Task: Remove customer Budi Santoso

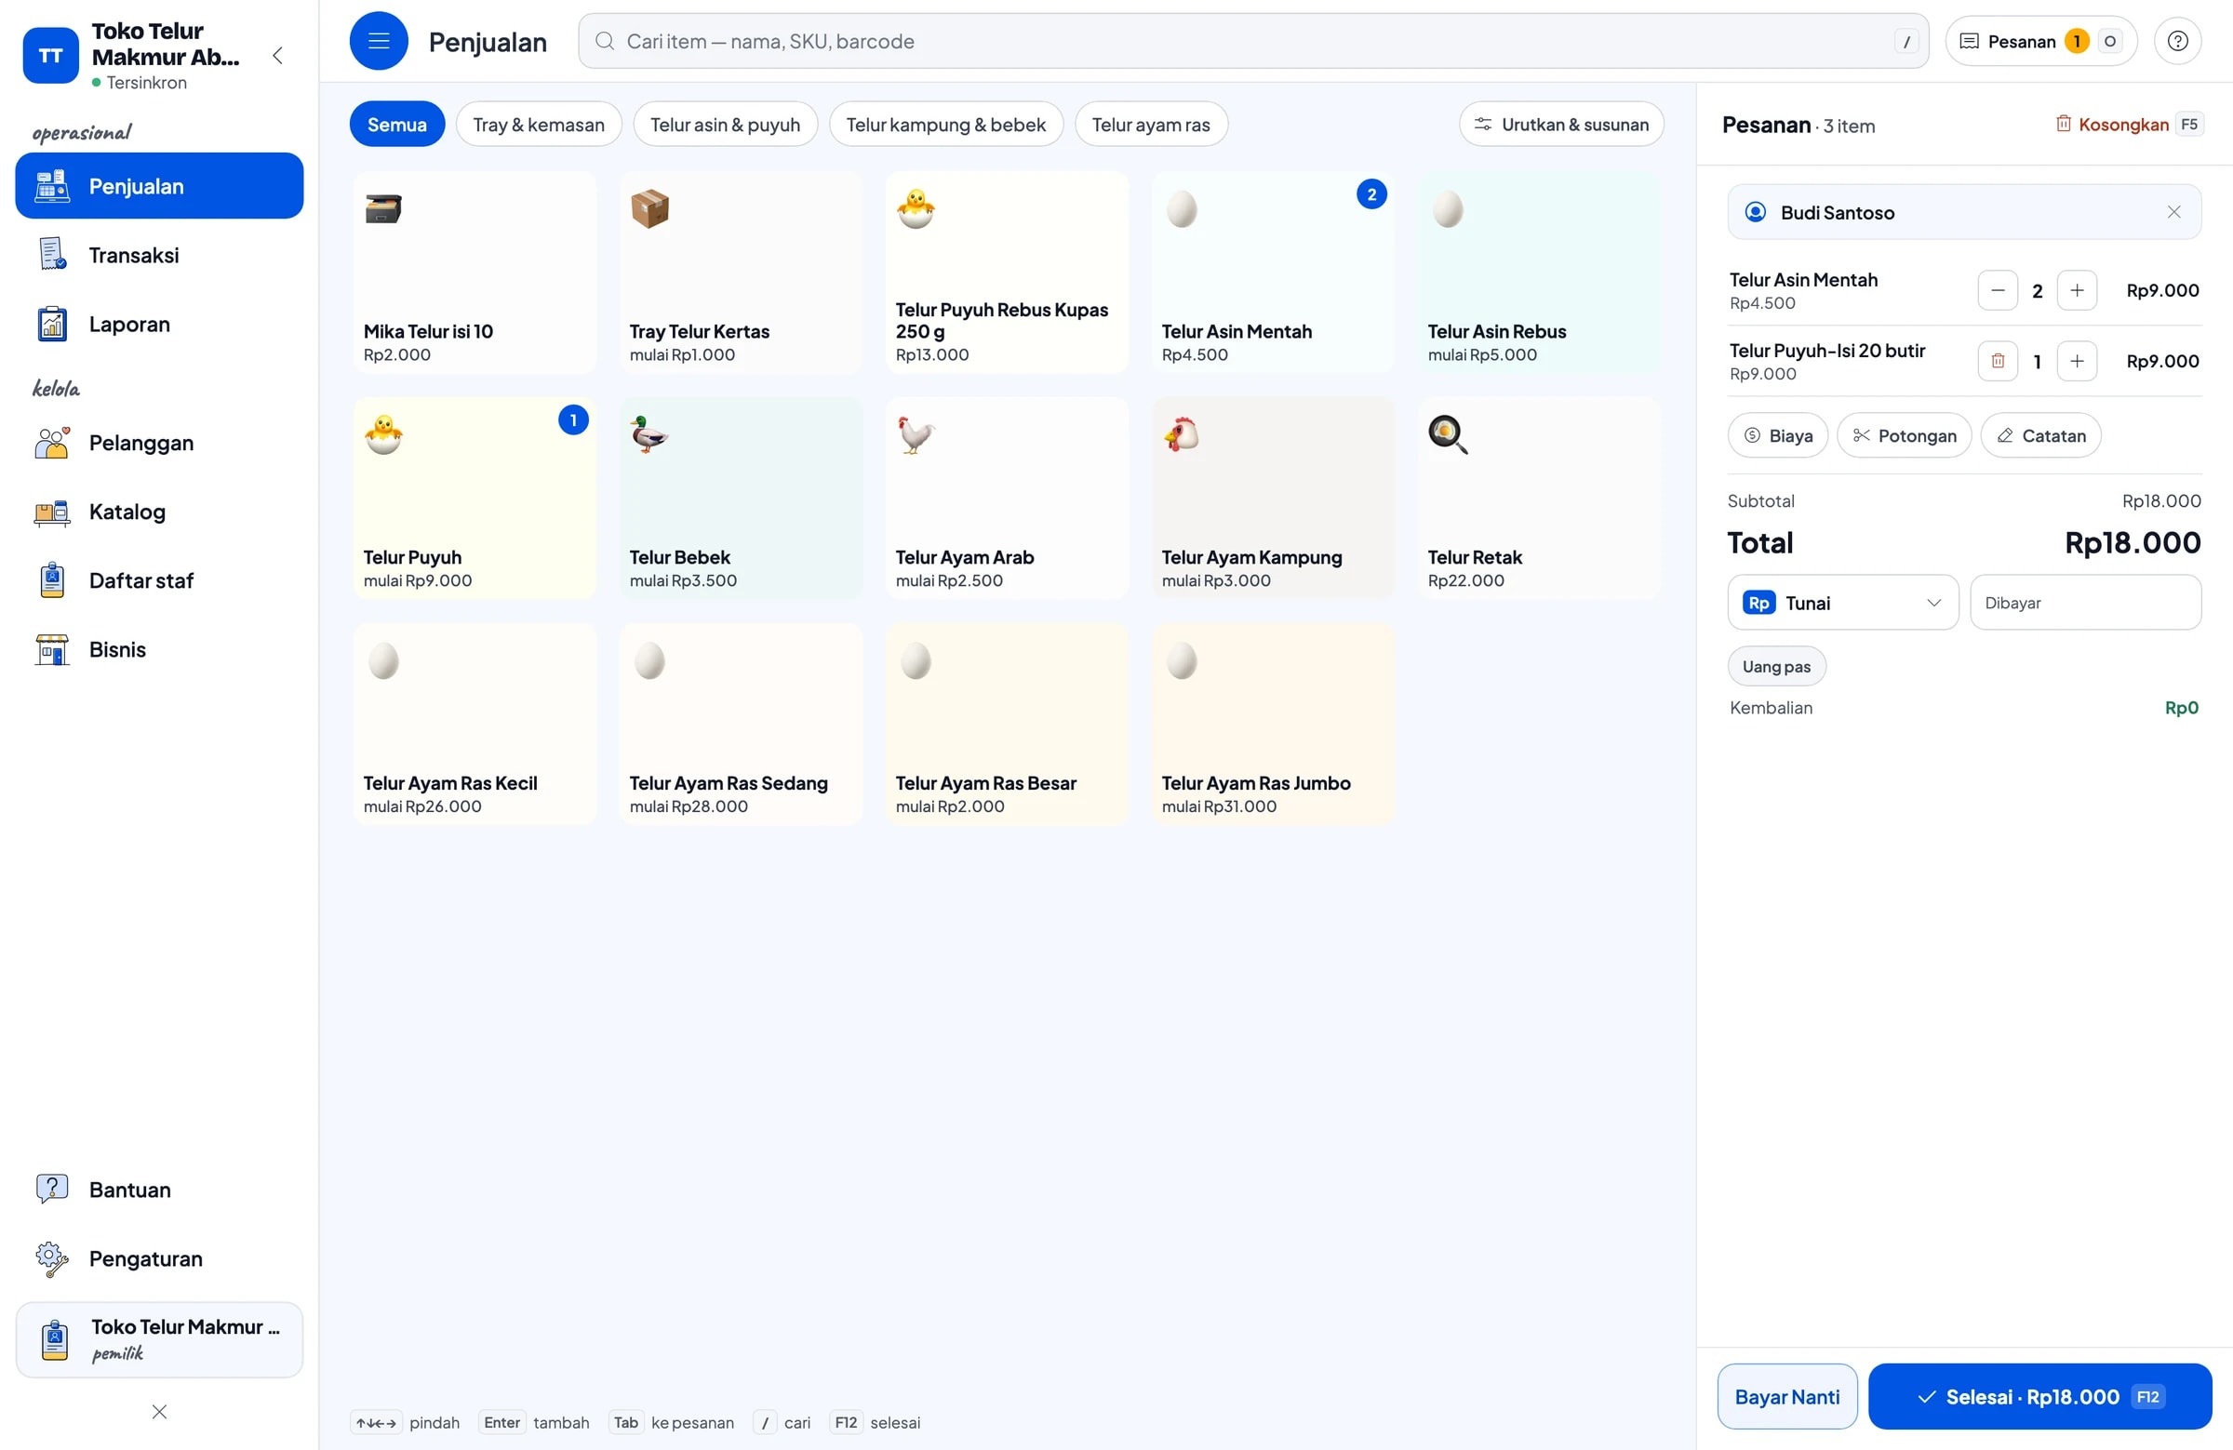Action: click(x=2173, y=212)
